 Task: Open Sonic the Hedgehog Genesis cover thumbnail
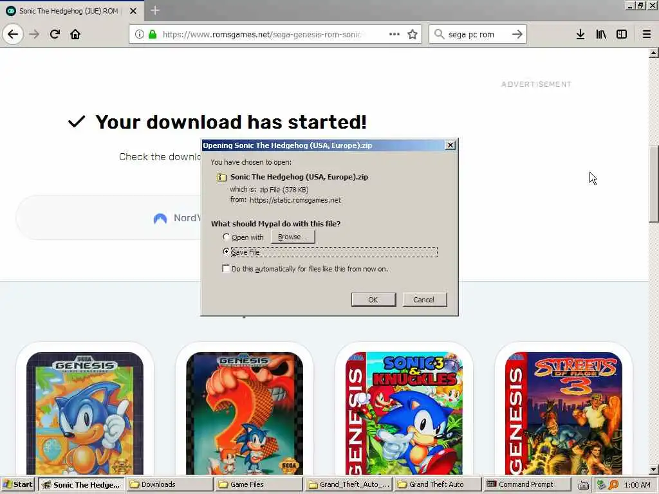tap(85, 413)
